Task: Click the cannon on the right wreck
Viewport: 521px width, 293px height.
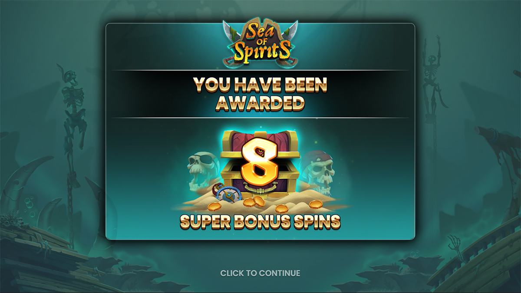Action: 495,138
